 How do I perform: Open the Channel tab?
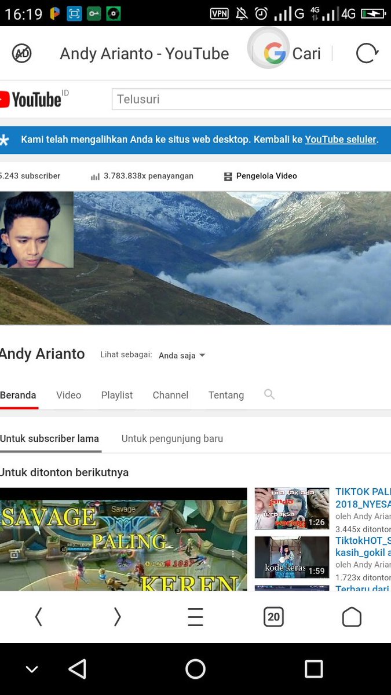(x=170, y=395)
